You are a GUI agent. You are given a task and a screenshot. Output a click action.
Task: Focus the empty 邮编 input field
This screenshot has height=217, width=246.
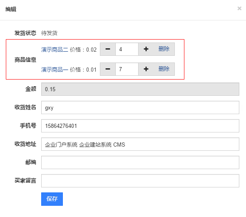pos(140,162)
